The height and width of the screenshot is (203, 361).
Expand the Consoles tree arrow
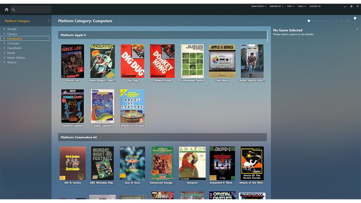click(x=4, y=43)
